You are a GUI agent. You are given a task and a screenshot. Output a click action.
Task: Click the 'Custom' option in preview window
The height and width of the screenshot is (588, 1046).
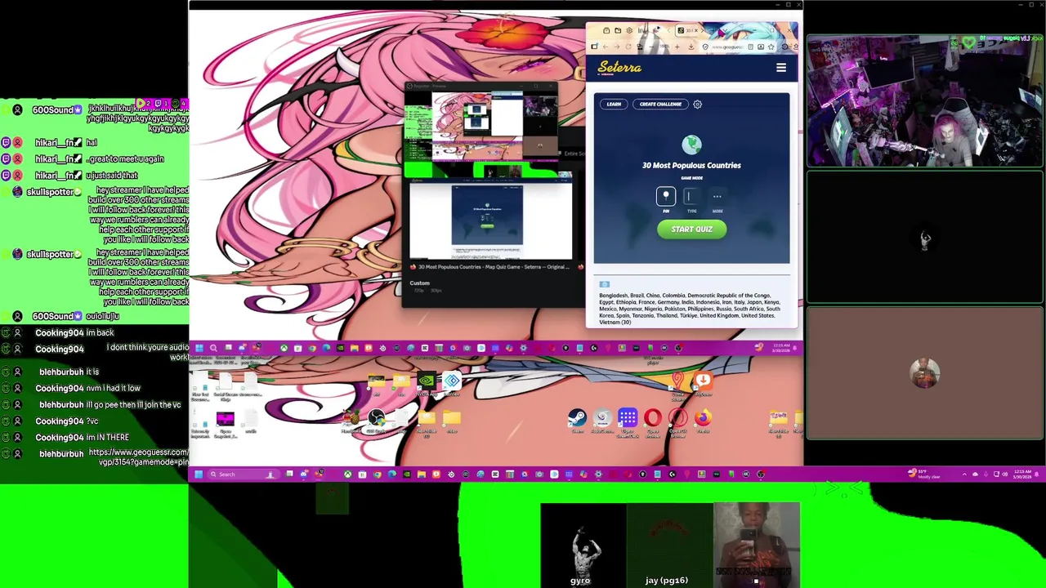coord(419,283)
